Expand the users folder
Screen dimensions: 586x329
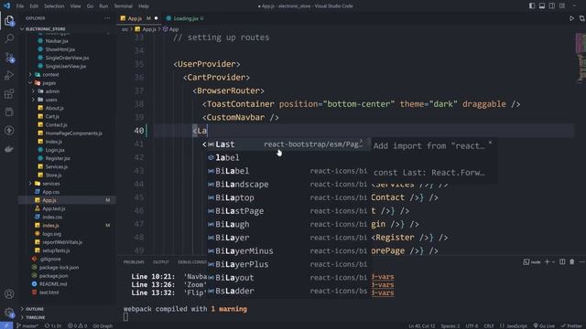click(51, 100)
